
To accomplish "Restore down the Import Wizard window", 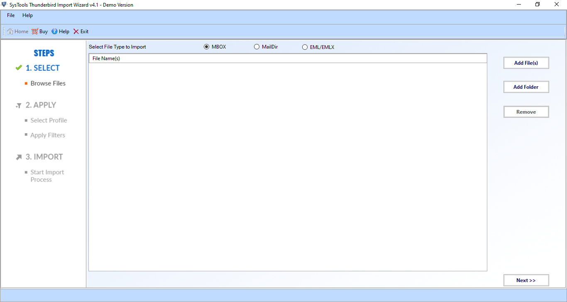I will coord(538,5).
